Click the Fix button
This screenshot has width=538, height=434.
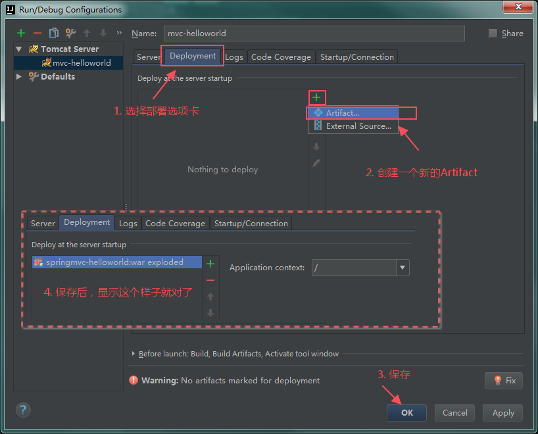[503, 380]
